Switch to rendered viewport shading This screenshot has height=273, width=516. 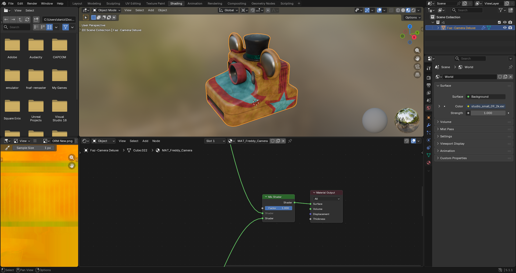(x=413, y=10)
